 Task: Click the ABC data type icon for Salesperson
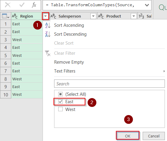53,16
